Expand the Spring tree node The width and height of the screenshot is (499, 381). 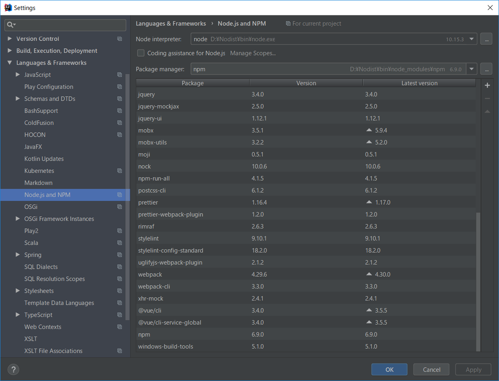(x=17, y=255)
